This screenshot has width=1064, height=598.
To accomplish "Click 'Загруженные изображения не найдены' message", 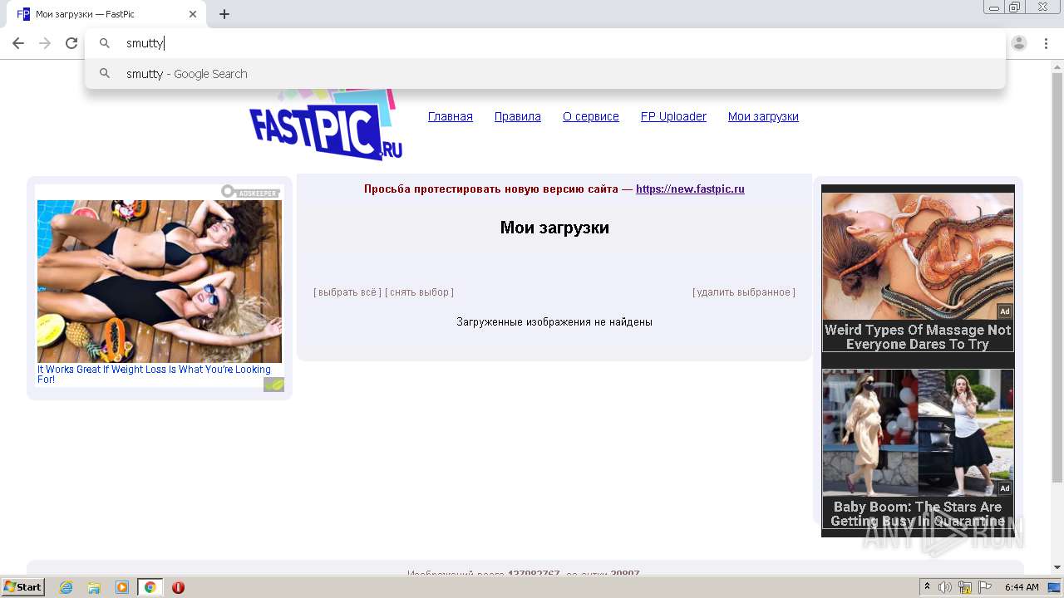I will pyautogui.click(x=554, y=321).
